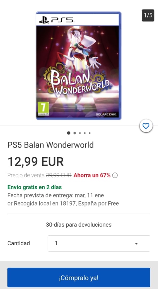Tap the 1/5 image counter badge

tap(148, 15)
